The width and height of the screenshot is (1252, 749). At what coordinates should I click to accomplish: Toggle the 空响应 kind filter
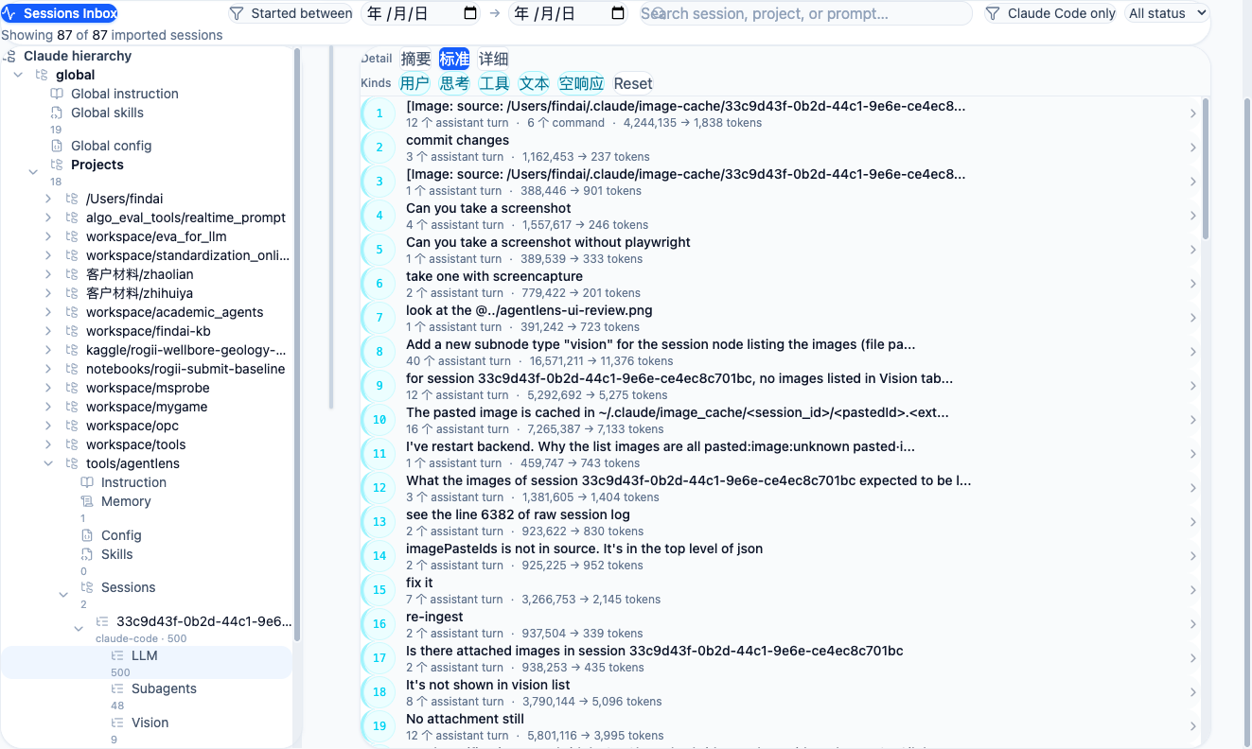(x=581, y=83)
